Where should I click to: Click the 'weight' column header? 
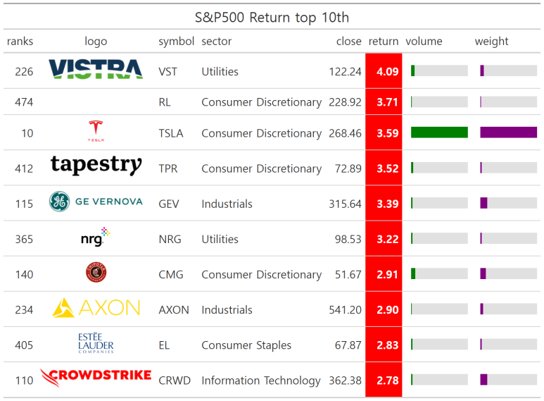point(491,42)
